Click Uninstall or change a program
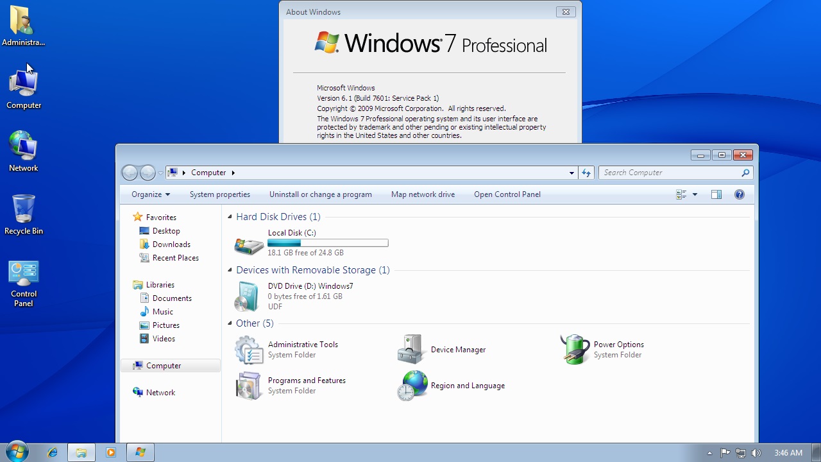This screenshot has width=821, height=462. (x=321, y=194)
